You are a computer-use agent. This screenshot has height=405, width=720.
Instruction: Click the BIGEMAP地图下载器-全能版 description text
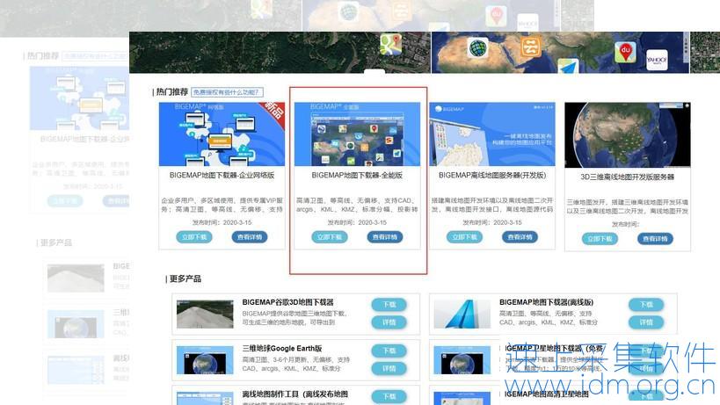tap(357, 205)
